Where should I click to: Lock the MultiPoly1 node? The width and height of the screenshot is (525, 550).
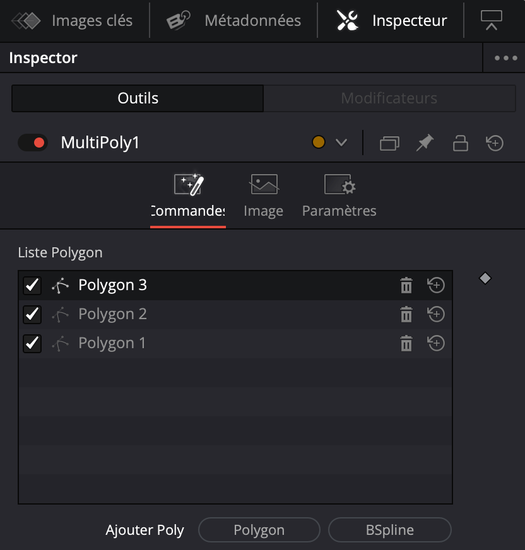click(461, 143)
